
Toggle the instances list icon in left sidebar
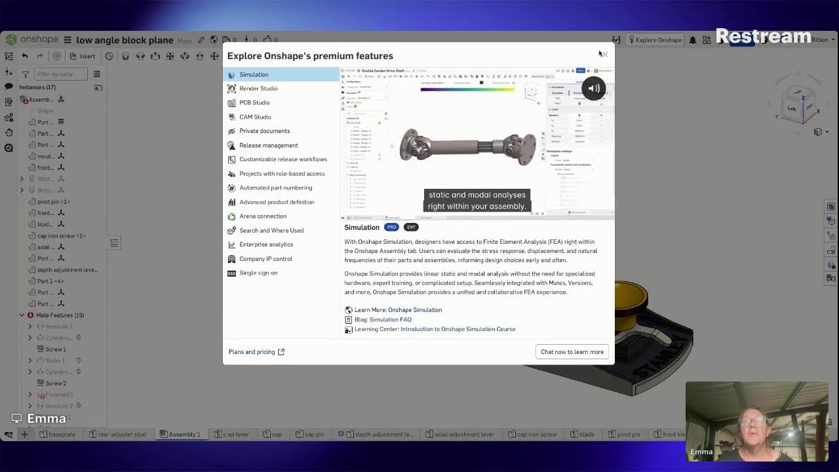coord(9,56)
